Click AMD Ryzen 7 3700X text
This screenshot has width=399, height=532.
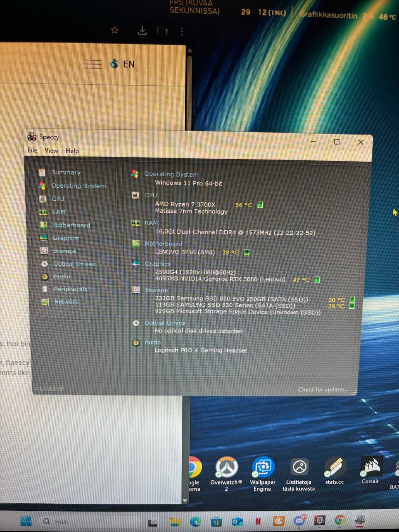coord(185,204)
